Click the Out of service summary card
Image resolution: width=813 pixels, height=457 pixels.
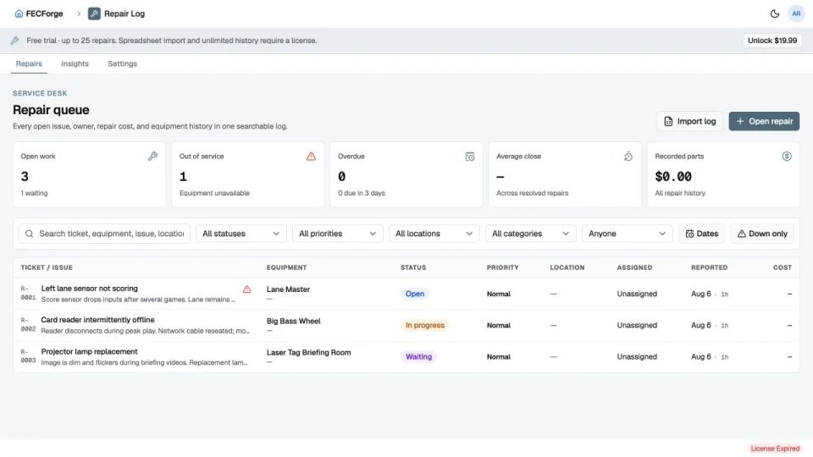pyautogui.click(x=248, y=174)
